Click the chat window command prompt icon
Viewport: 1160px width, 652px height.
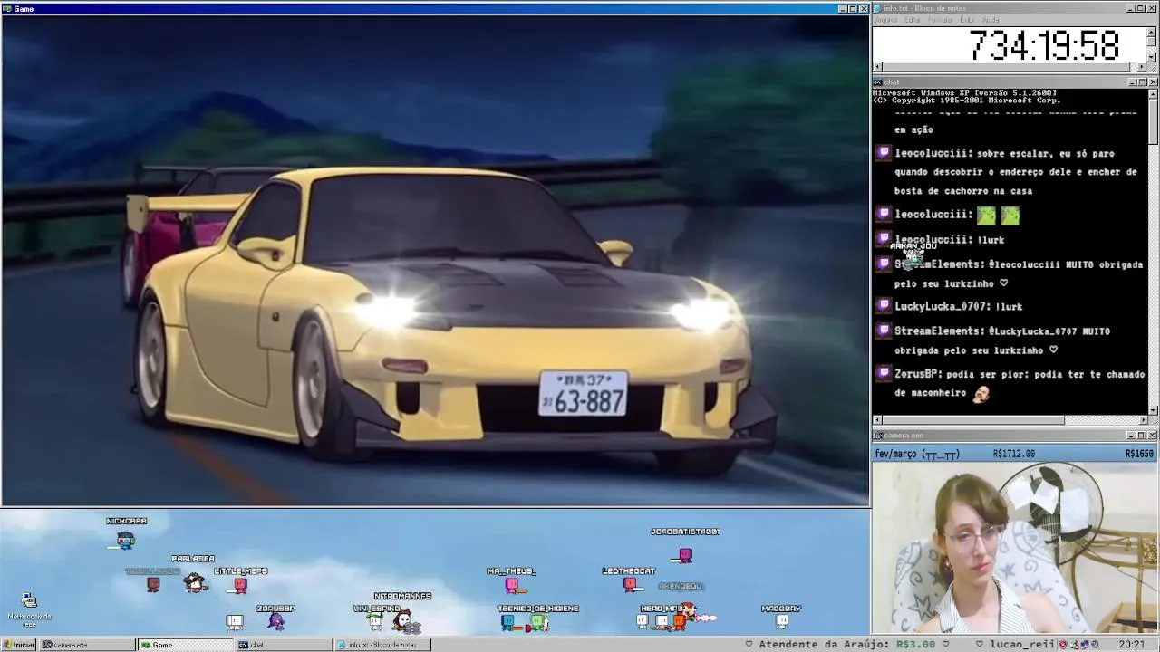[x=878, y=82]
